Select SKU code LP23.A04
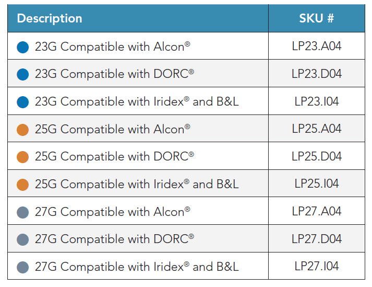 tap(316, 47)
